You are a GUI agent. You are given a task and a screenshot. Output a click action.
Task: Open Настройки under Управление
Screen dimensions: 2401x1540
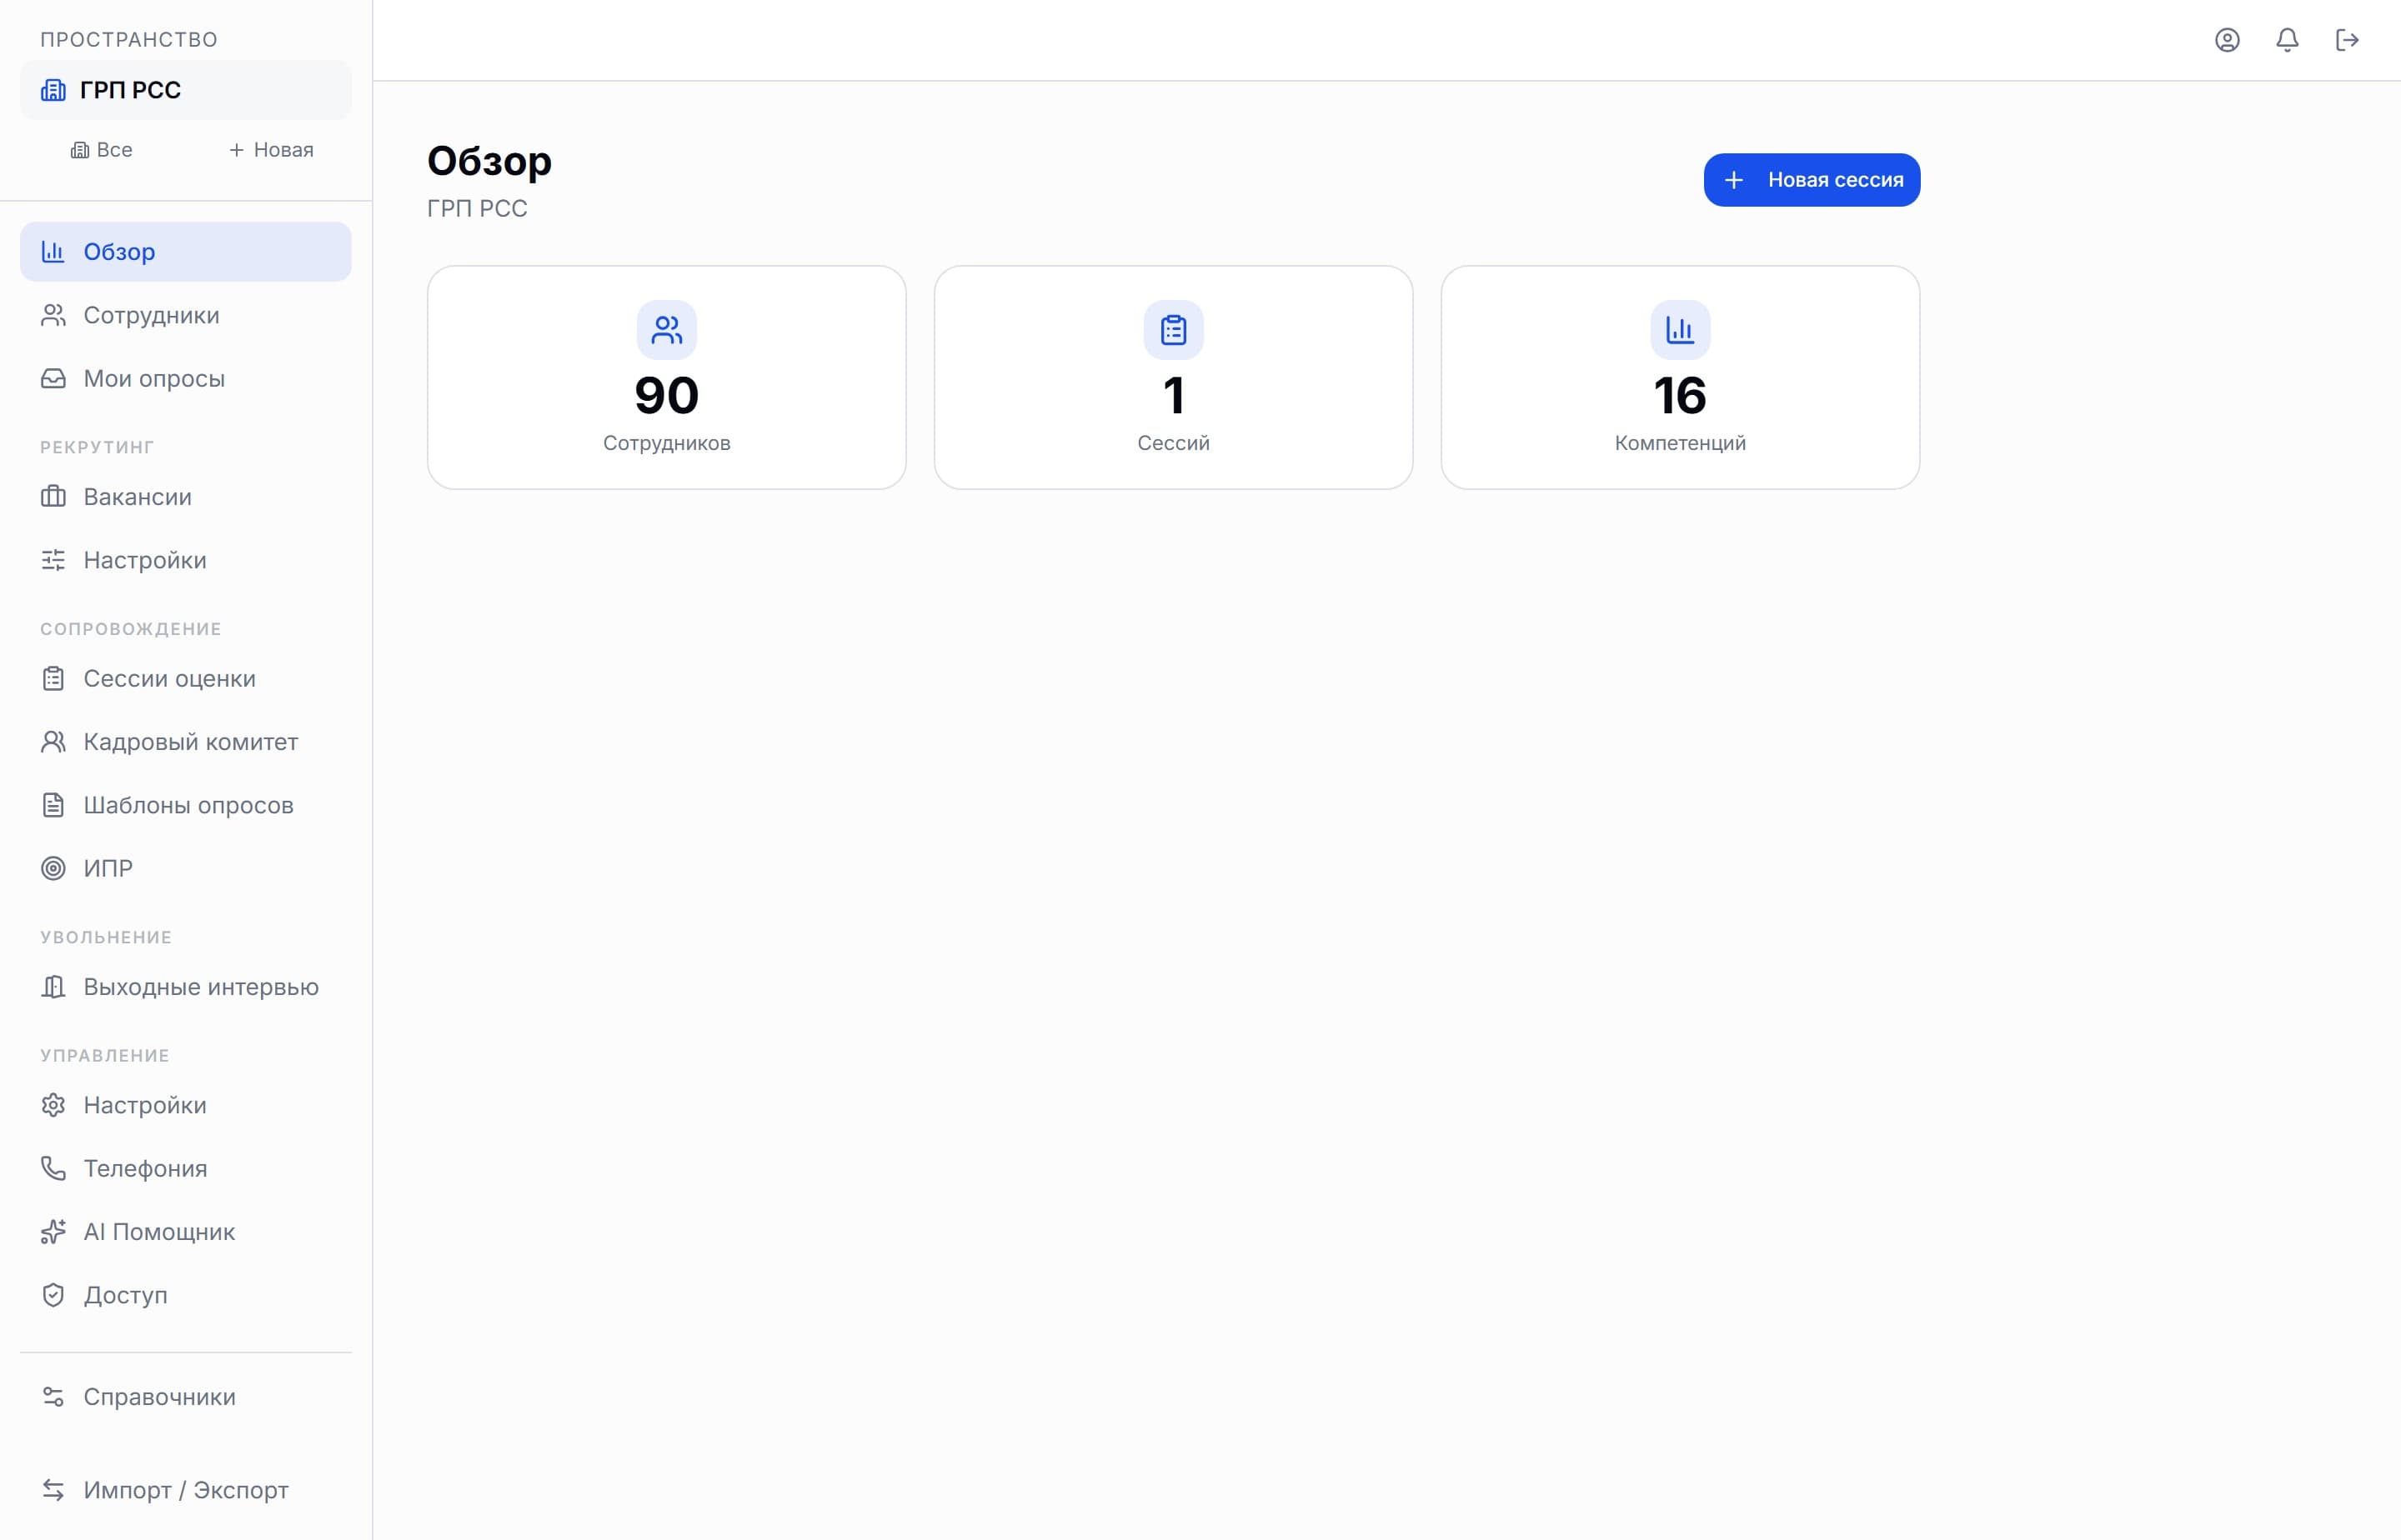186,1105
